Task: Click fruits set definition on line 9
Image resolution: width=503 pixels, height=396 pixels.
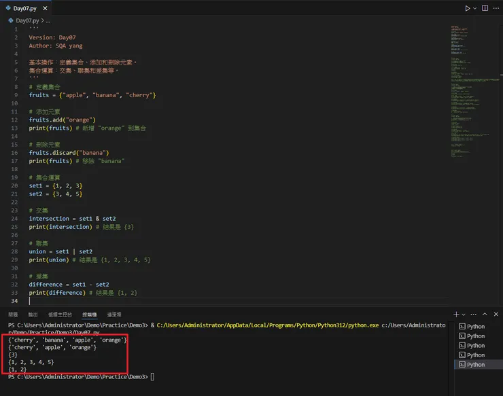Action: [92, 95]
